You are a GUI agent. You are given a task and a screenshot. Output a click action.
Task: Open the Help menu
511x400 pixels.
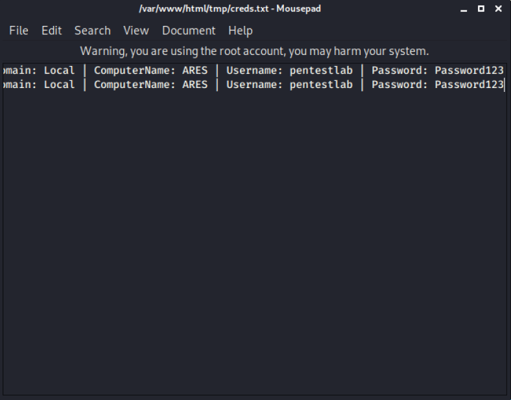click(x=241, y=30)
